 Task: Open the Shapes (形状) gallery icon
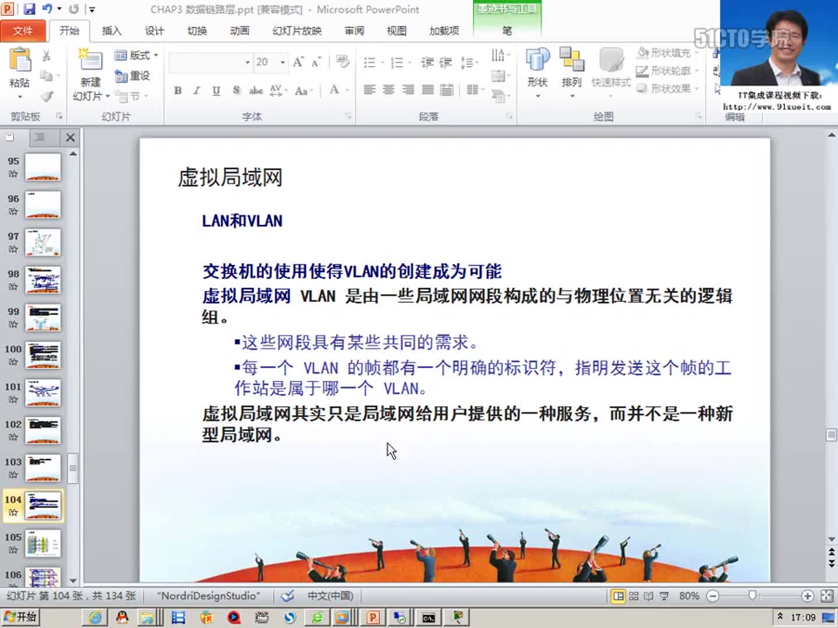tap(538, 60)
